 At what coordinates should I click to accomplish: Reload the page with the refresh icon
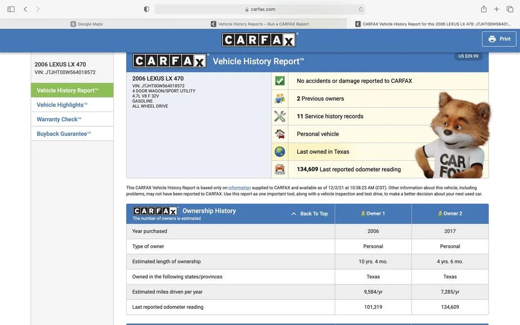click(x=361, y=9)
